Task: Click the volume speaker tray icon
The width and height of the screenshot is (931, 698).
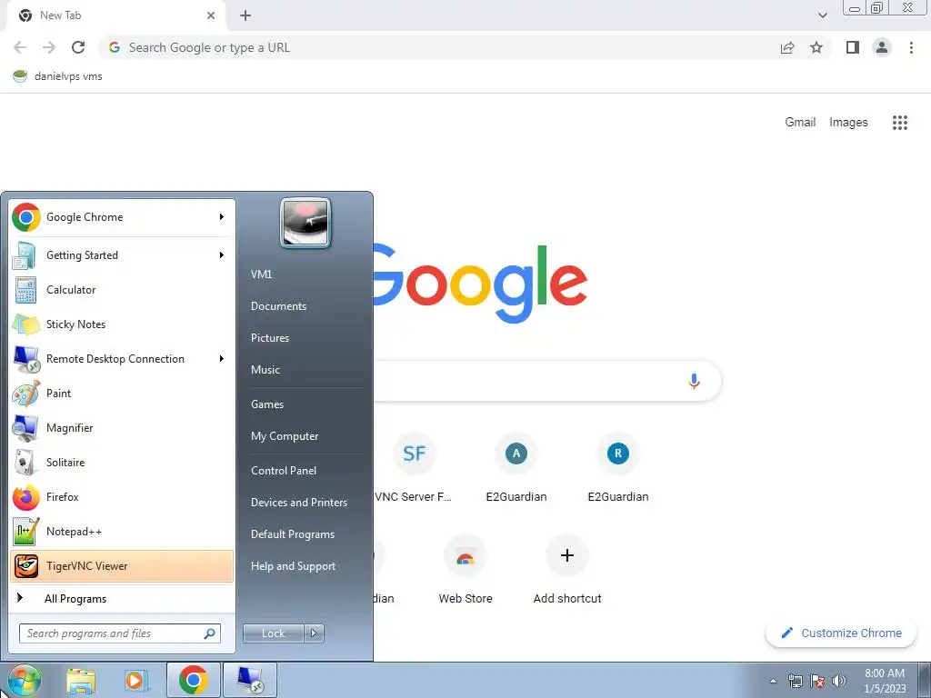Action: (839, 681)
